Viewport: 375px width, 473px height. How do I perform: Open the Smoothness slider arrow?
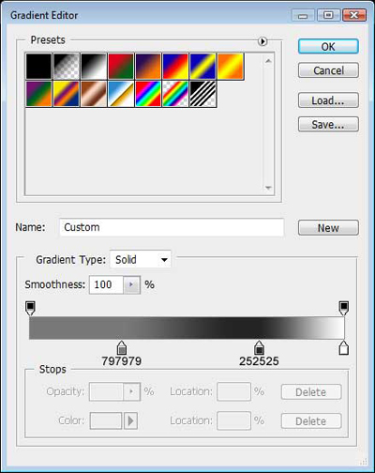tap(131, 284)
